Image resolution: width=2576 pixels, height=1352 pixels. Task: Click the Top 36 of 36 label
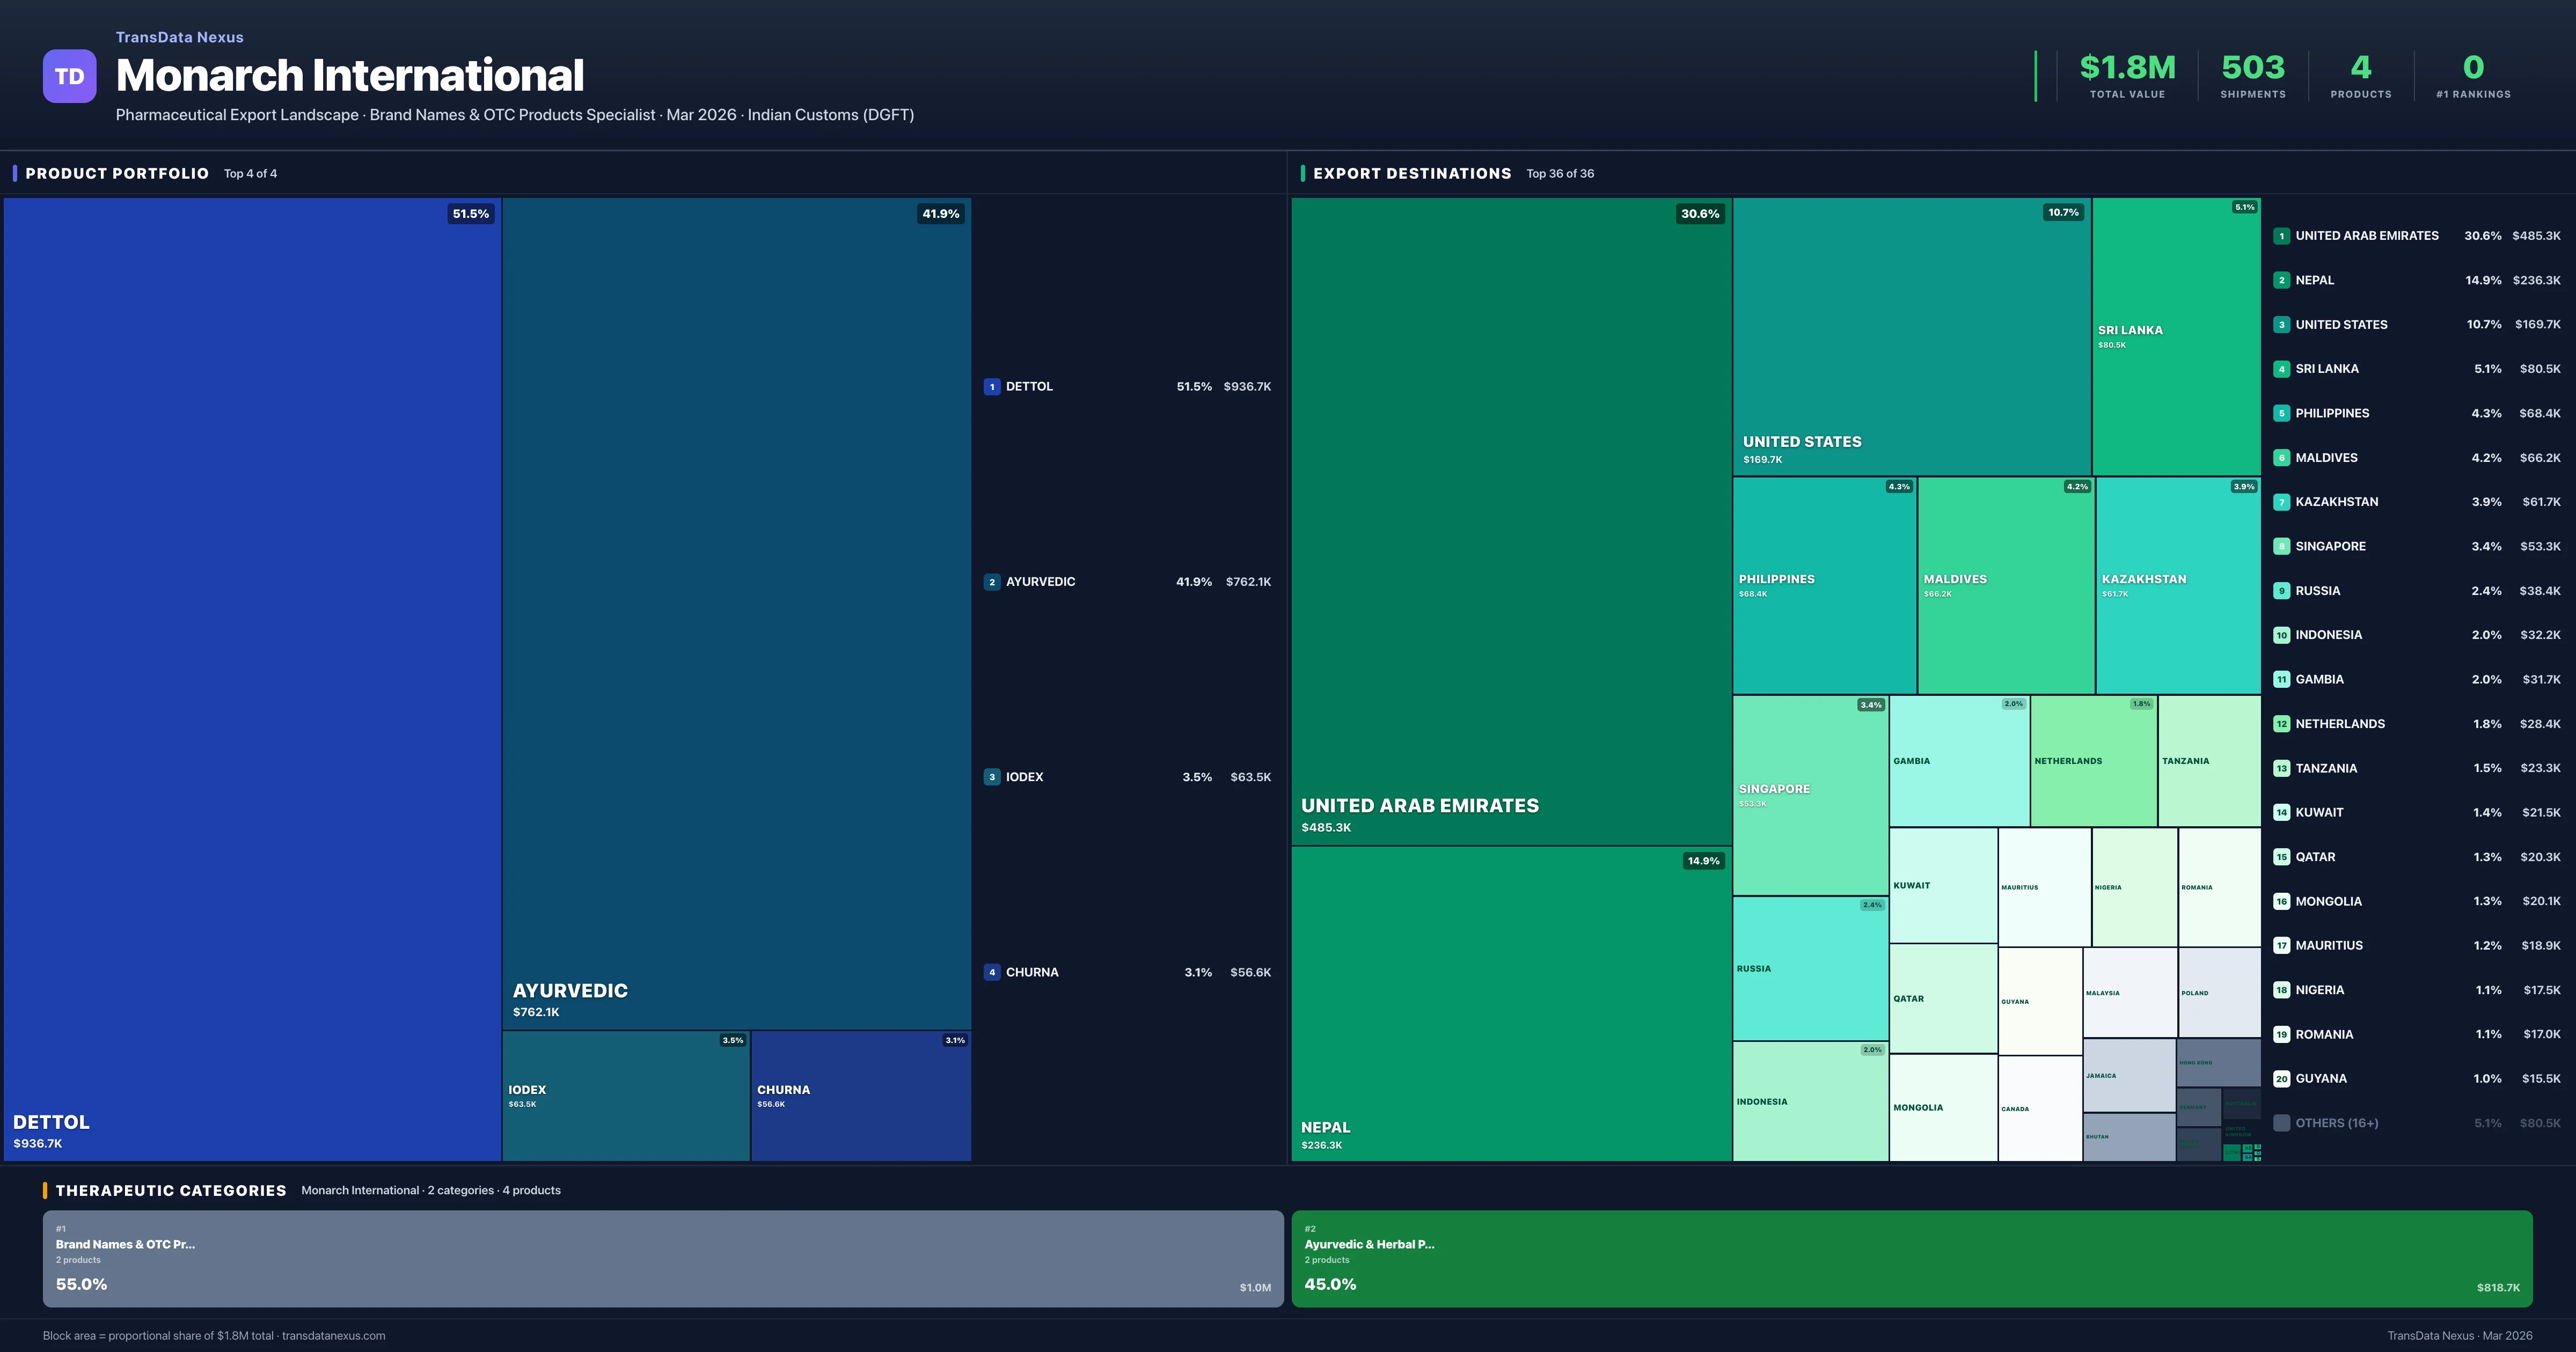point(1560,173)
